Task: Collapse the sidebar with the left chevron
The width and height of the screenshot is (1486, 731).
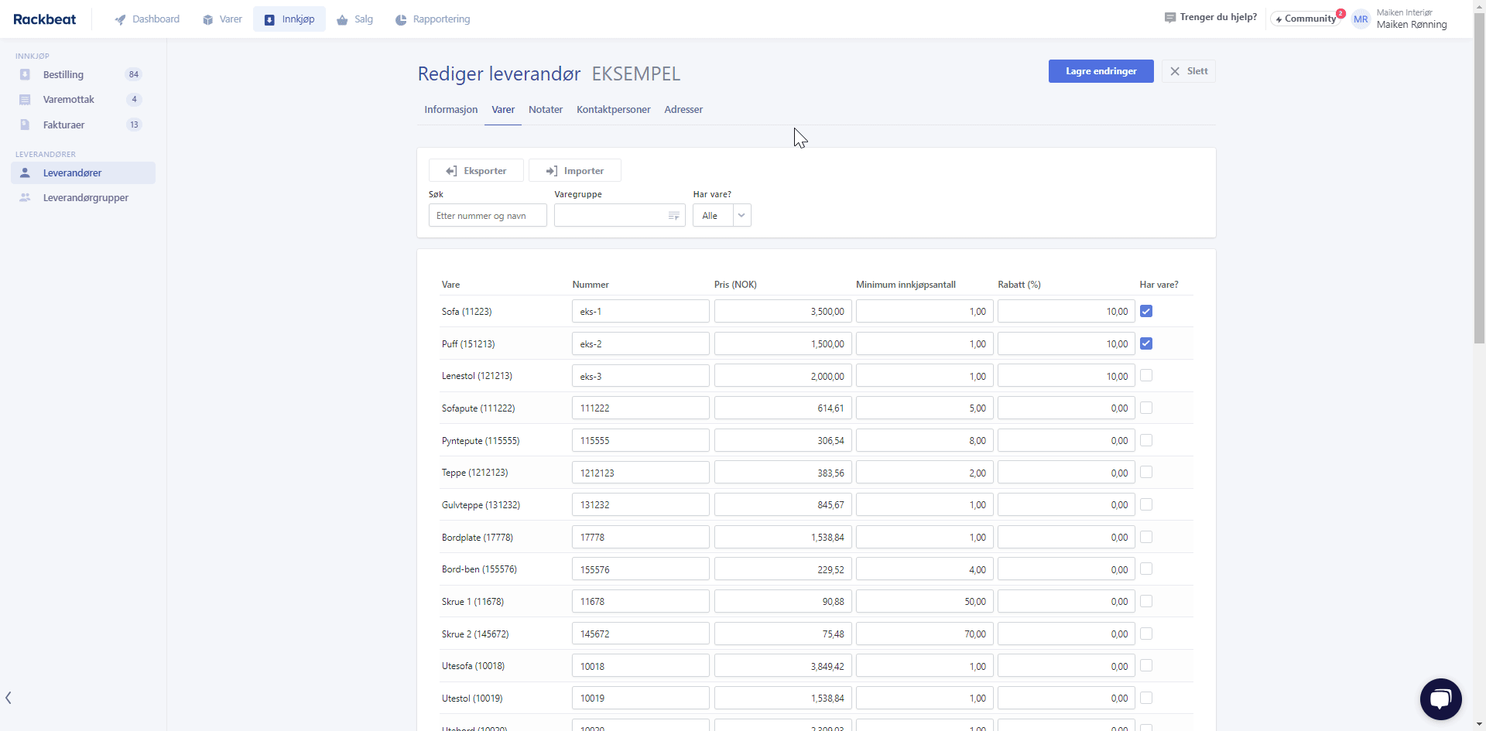Action: (9, 698)
